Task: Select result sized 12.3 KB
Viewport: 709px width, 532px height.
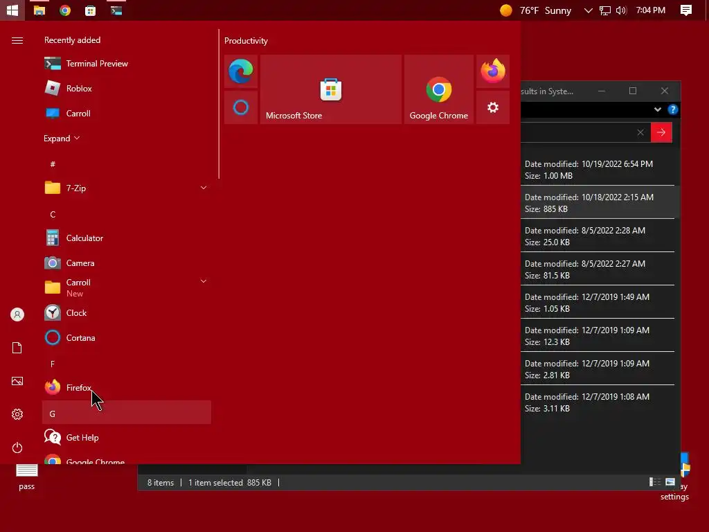Action: click(x=598, y=336)
